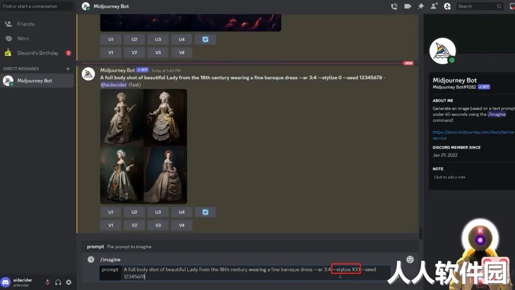Screen dimensions: 515x290
Task: Mute the microphone
Action: click(47, 282)
